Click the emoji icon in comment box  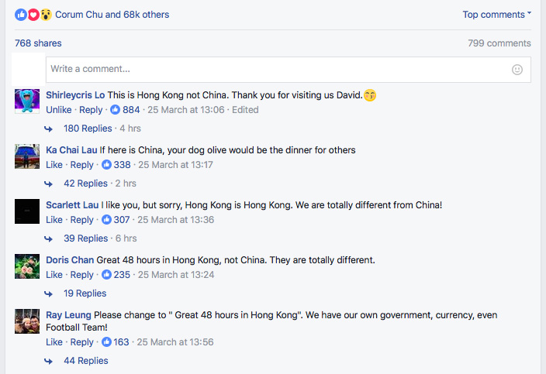[517, 70]
